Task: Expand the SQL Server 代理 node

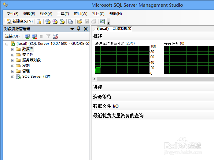Action: click(x=13, y=77)
